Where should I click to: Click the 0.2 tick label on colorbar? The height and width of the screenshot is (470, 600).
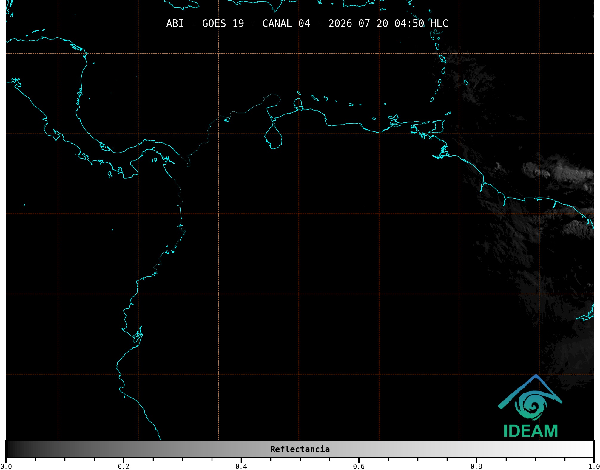[124, 466]
